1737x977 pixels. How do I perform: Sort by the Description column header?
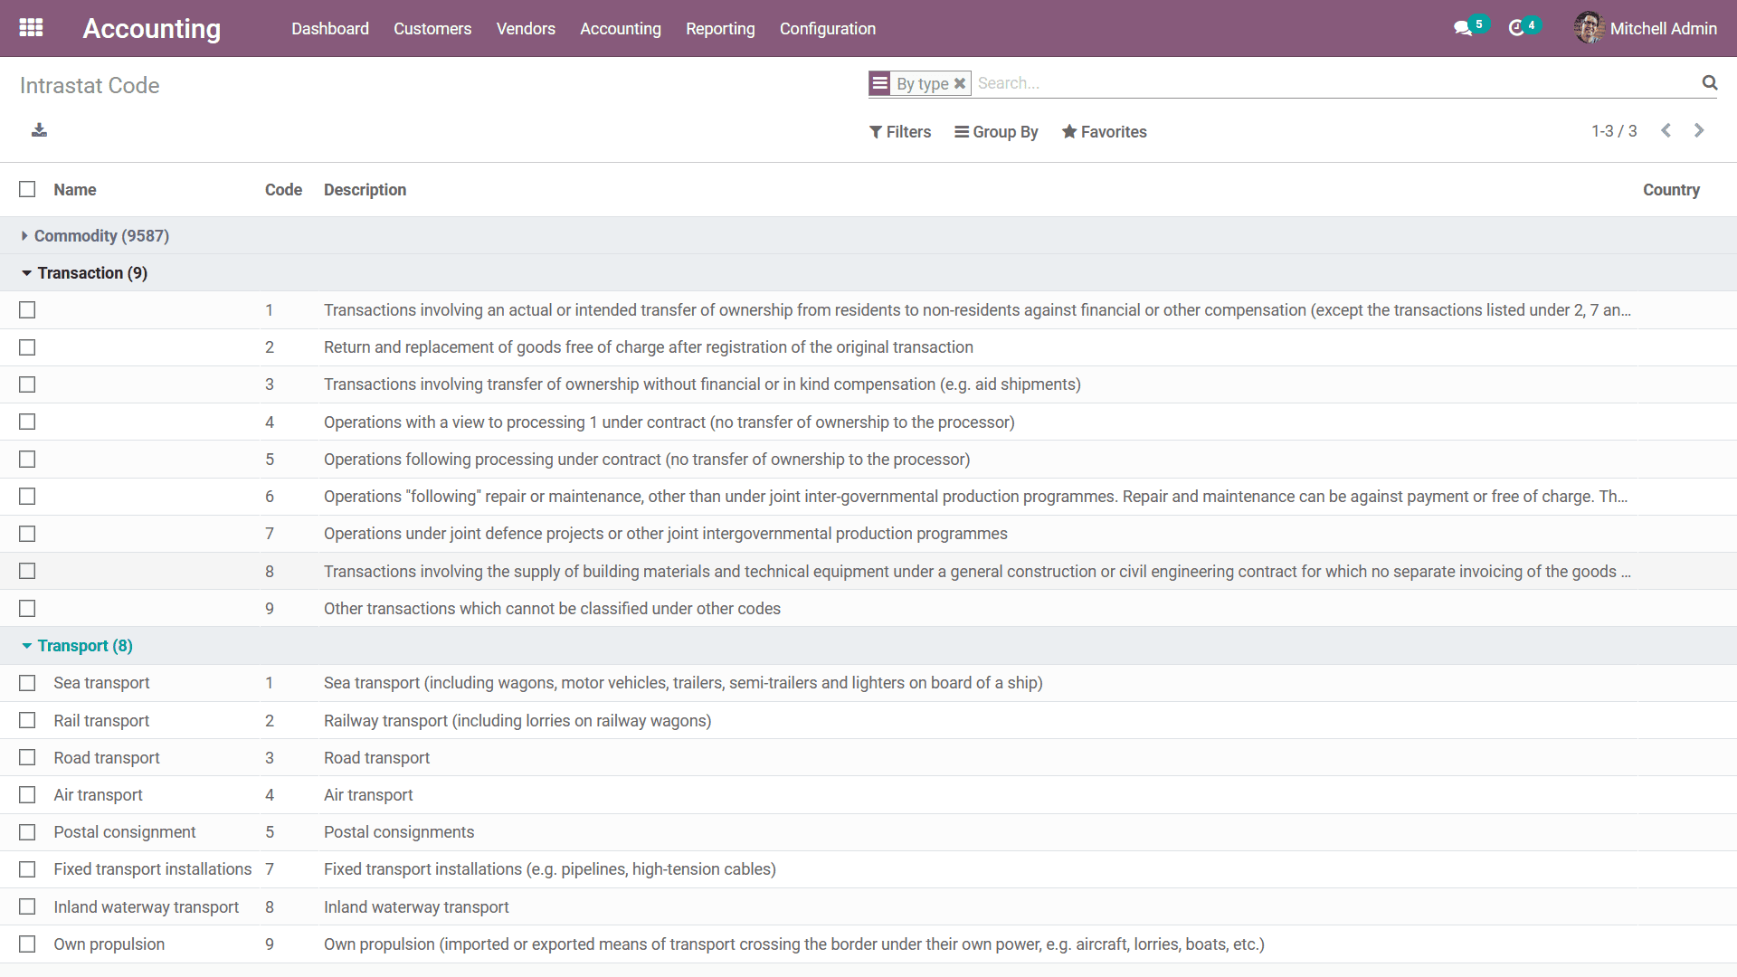point(365,190)
